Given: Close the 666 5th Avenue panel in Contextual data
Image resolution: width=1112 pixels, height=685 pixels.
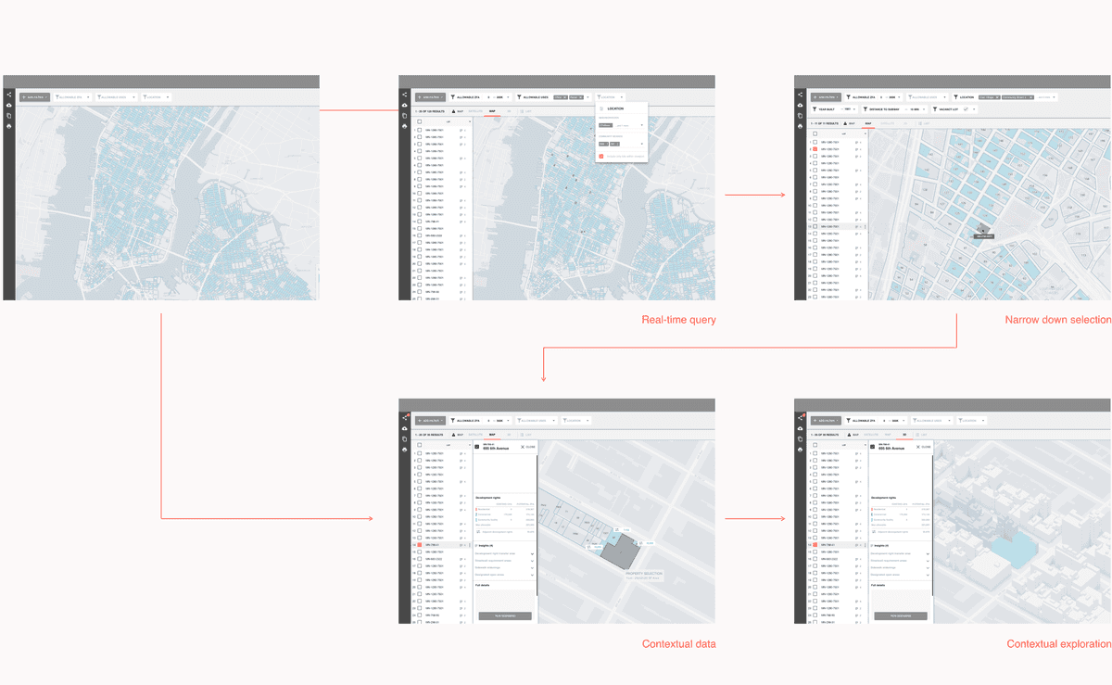Looking at the screenshot, I should tap(527, 447).
